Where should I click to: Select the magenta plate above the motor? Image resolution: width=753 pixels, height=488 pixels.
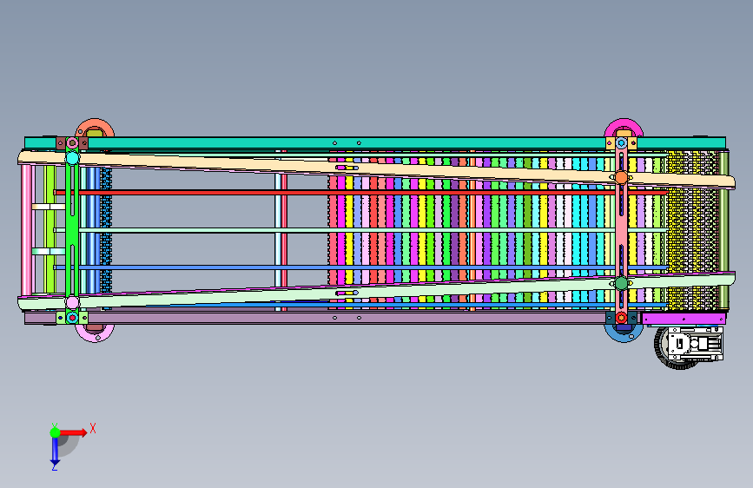point(684,319)
